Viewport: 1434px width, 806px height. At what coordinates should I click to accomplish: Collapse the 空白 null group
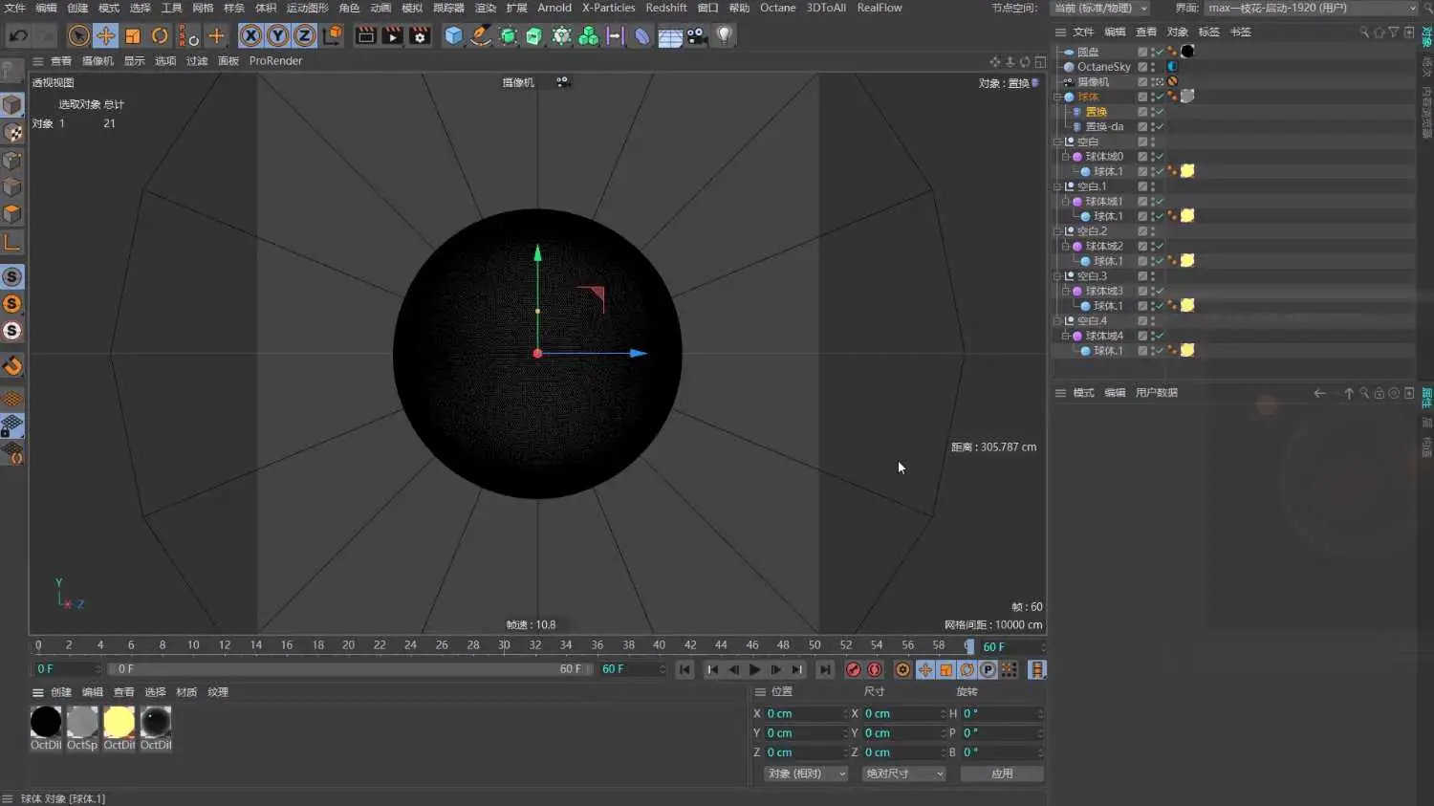(x=1057, y=142)
